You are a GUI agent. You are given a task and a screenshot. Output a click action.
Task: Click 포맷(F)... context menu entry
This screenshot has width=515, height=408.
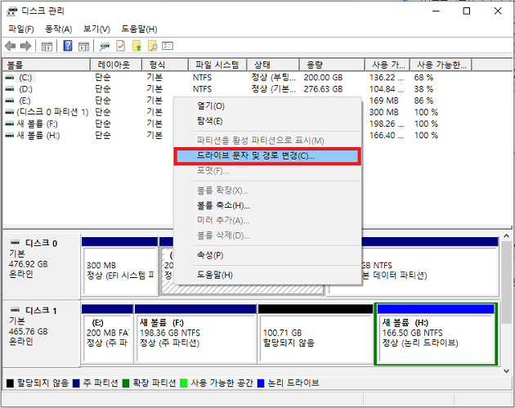coord(267,171)
